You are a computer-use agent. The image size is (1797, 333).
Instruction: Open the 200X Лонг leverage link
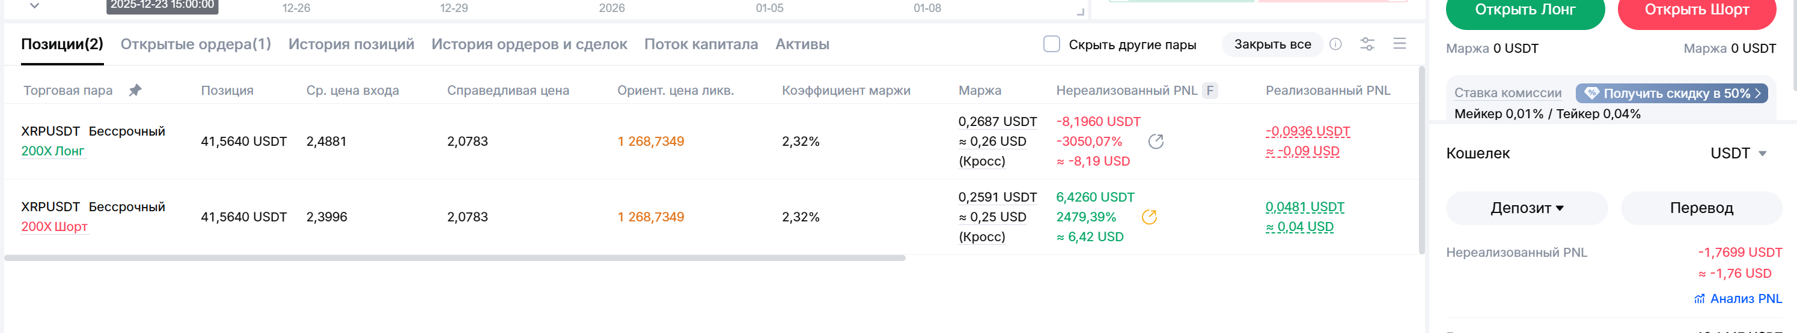pos(53,151)
